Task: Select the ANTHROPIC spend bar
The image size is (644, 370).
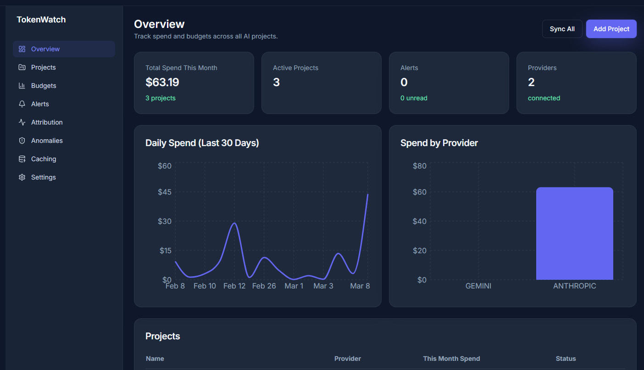Action: (x=574, y=233)
